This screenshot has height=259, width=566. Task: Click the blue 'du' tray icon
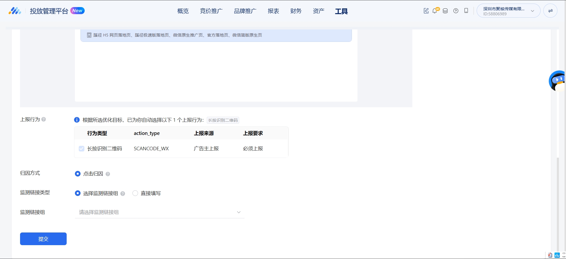pos(557,255)
